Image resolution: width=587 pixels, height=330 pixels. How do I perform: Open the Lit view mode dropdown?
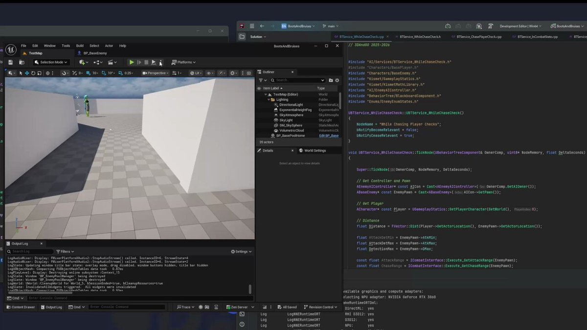(x=196, y=73)
